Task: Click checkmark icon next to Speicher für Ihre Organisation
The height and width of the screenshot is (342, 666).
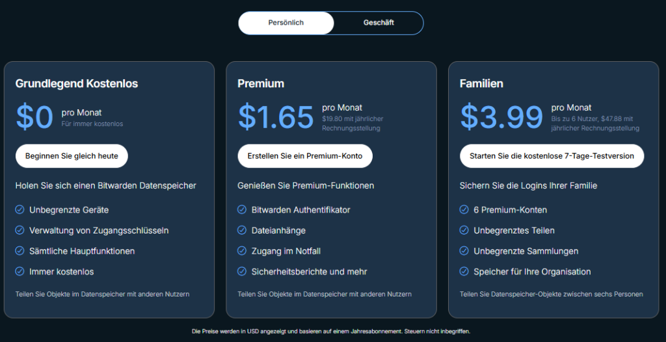Action: (464, 272)
